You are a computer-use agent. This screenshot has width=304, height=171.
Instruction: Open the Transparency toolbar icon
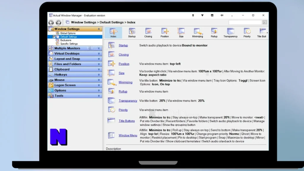(230, 33)
